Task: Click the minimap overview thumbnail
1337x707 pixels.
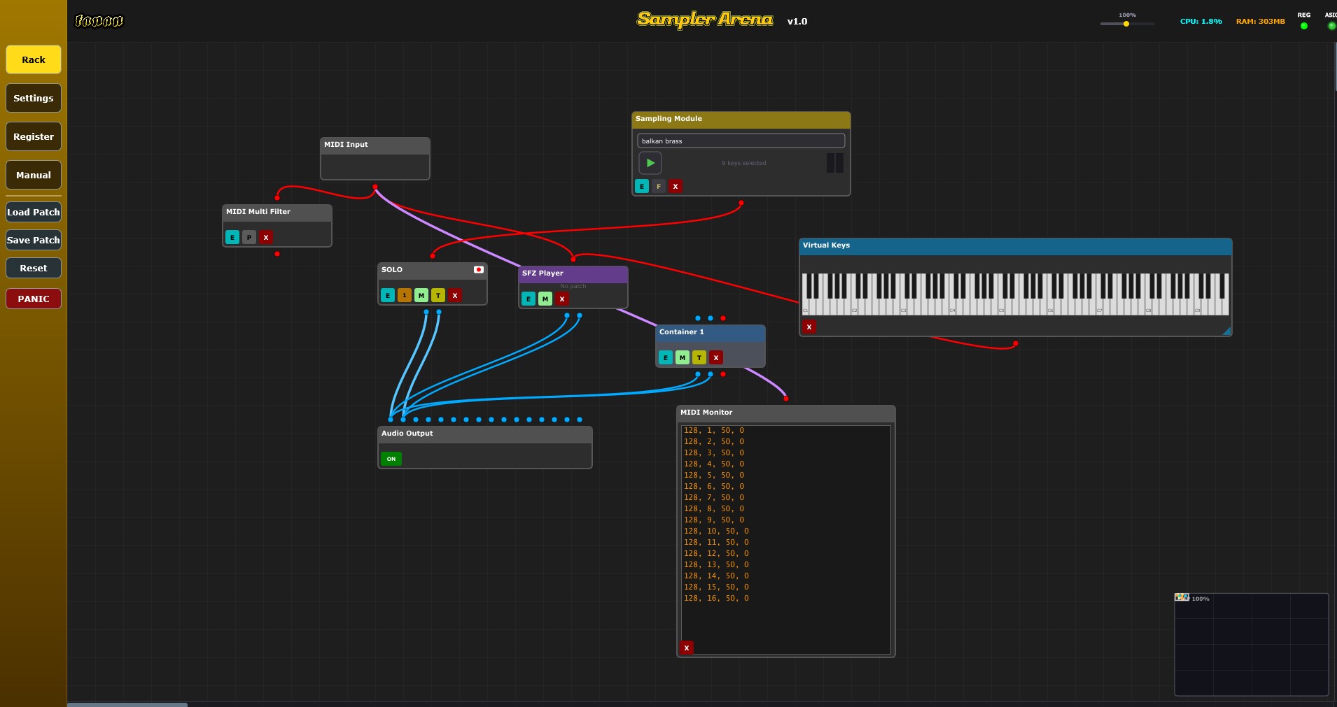Action: tap(1251, 645)
